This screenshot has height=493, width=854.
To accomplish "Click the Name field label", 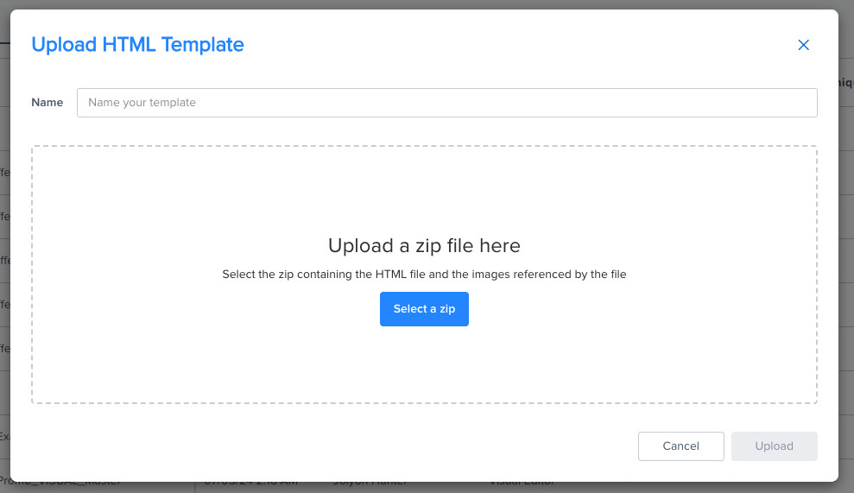I will click(47, 103).
